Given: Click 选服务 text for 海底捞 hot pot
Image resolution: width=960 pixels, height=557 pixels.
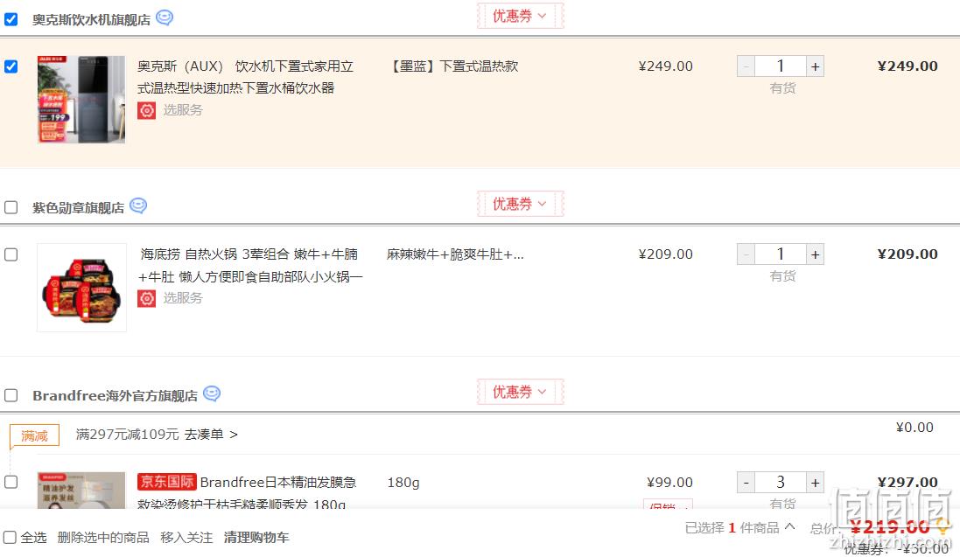Looking at the screenshot, I should pyautogui.click(x=182, y=298).
